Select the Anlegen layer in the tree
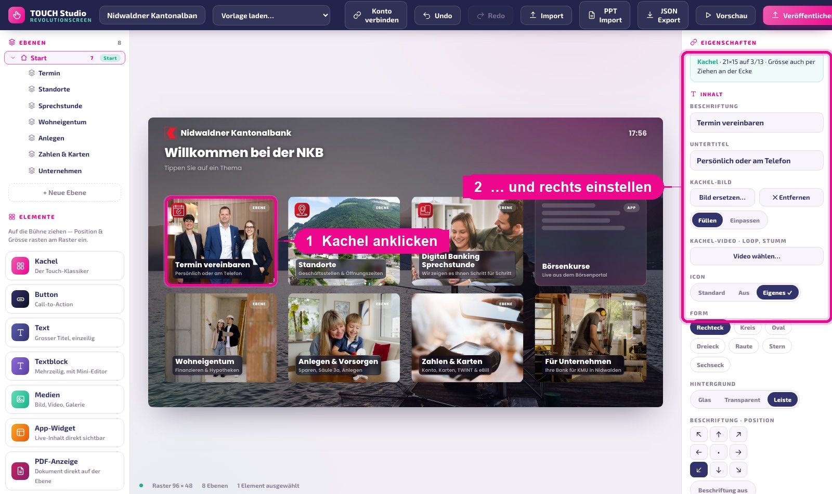 point(51,138)
